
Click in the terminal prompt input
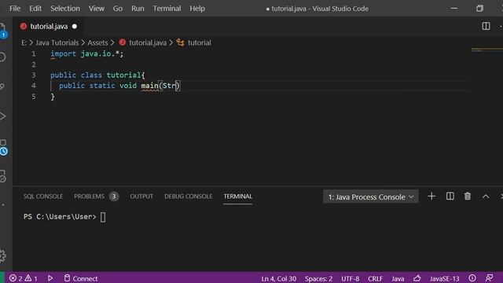(103, 217)
